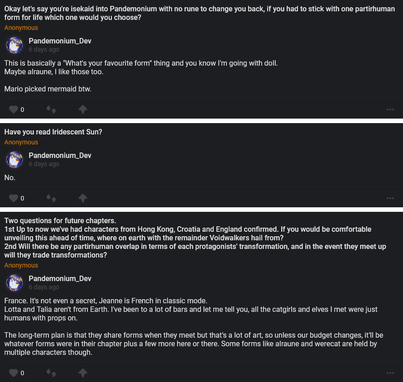Share the doll form answer via arrow icon

pos(82,110)
